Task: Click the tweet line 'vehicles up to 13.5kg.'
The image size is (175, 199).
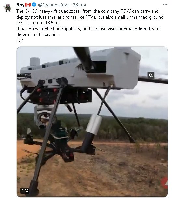Action: click(38, 23)
